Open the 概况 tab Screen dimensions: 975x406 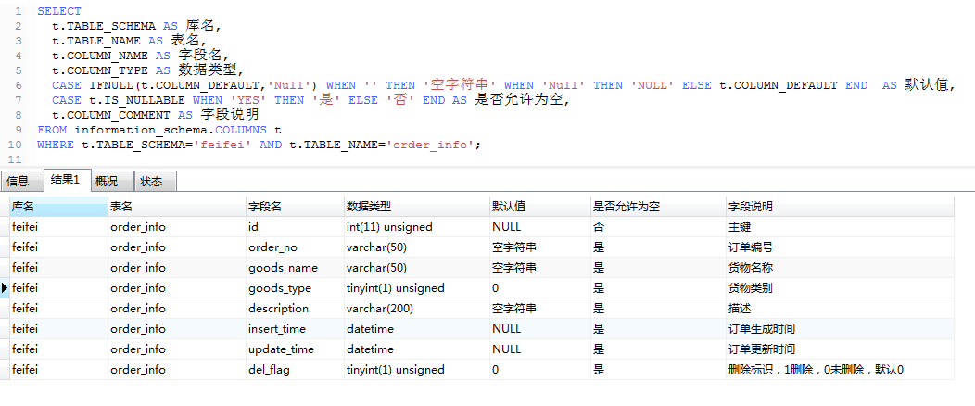(112, 181)
